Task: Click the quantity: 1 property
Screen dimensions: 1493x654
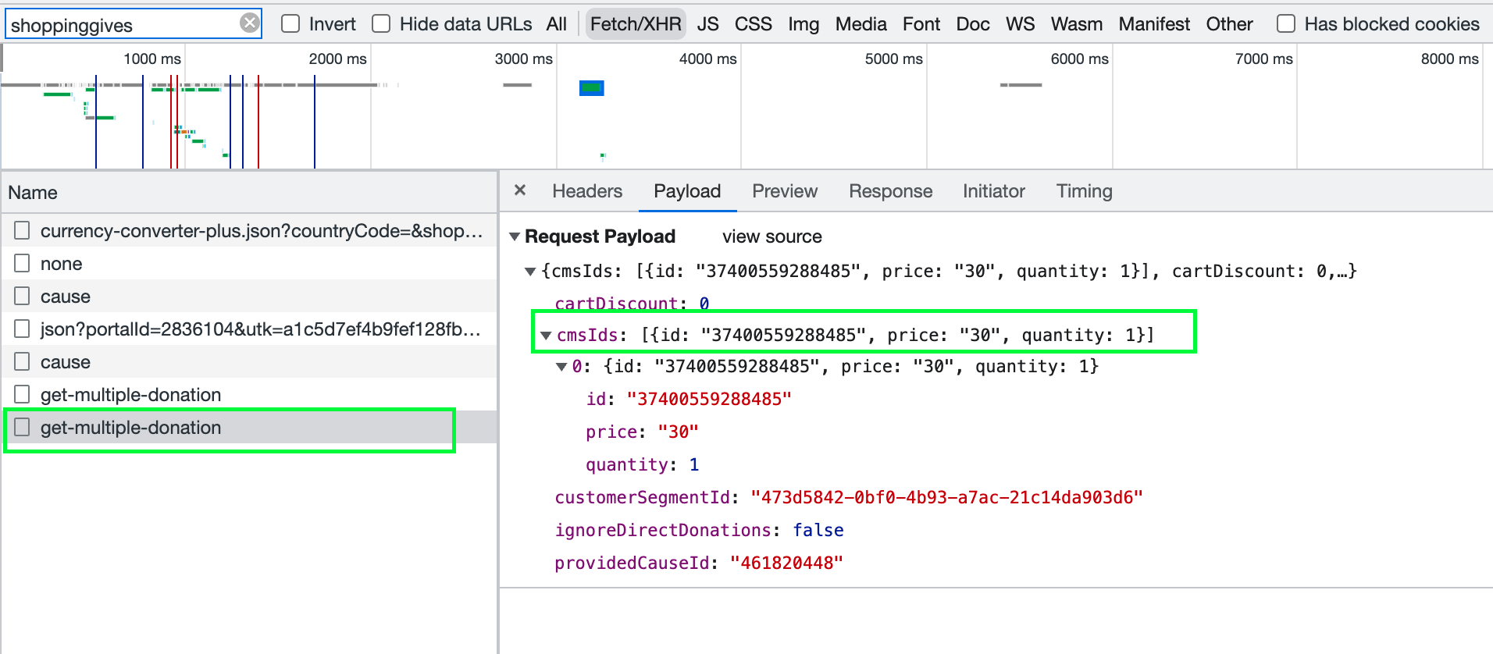Action: point(642,464)
